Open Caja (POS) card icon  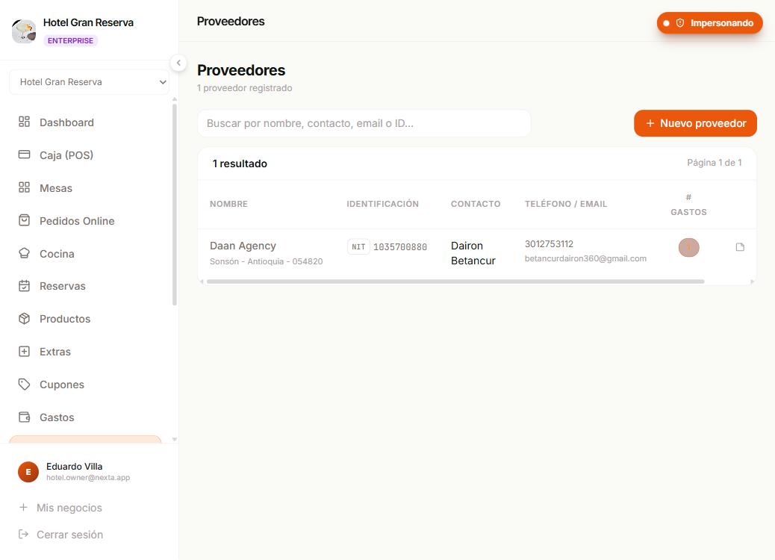(x=24, y=155)
